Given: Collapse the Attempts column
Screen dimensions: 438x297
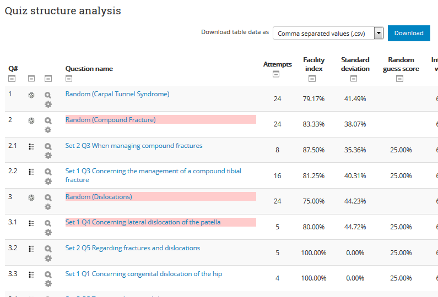Looking at the screenshot, I should [276, 74].
